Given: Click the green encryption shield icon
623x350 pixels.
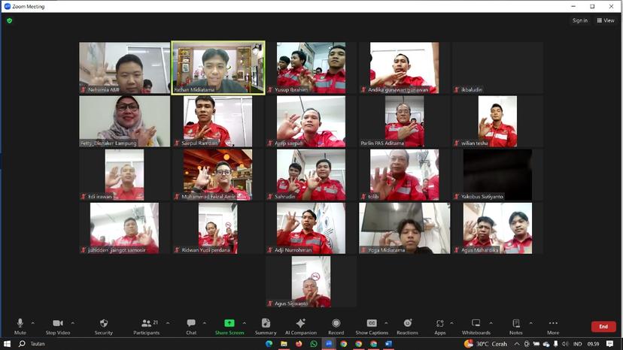Looking at the screenshot, I should (10, 20).
